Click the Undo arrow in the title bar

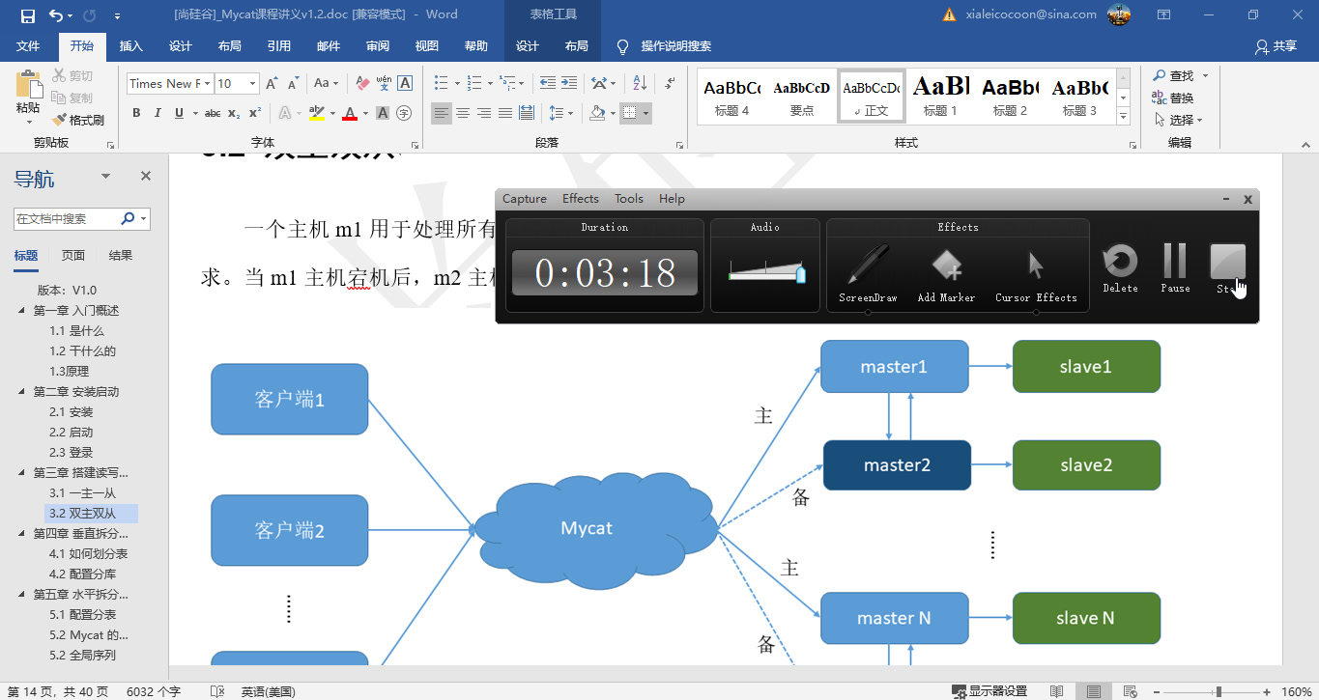pos(56,14)
